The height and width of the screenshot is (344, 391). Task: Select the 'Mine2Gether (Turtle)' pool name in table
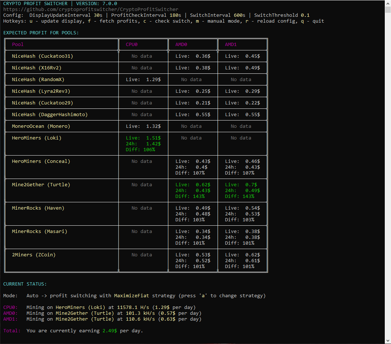click(x=41, y=185)
